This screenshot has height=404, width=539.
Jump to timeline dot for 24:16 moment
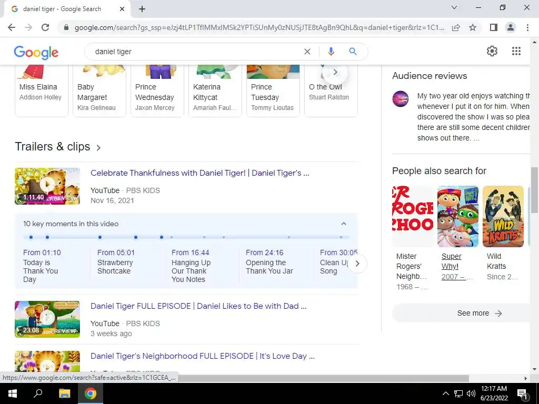[136, 237]
